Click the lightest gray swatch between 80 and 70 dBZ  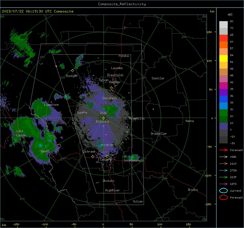point(223,25)
